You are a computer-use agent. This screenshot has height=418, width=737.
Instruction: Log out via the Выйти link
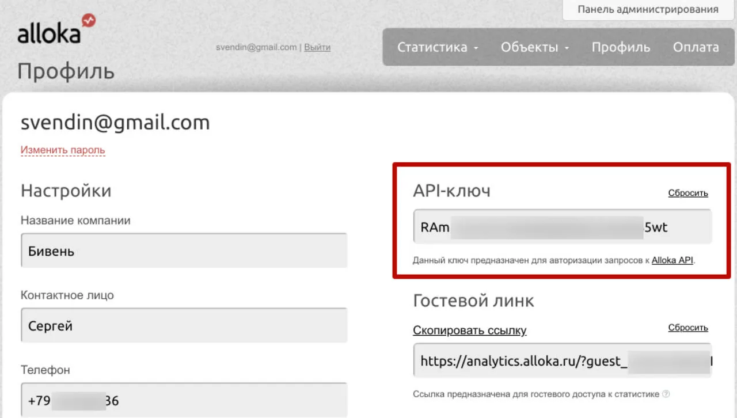click(x=317, y=47)
